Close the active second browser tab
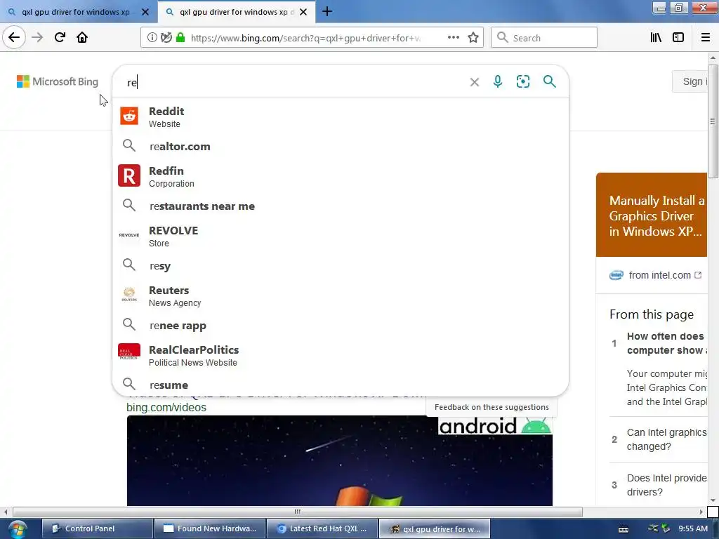 [303, 12]
